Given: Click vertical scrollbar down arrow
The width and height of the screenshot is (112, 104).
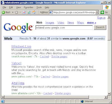Looking at the screenshot, I should tap(109, 93).
